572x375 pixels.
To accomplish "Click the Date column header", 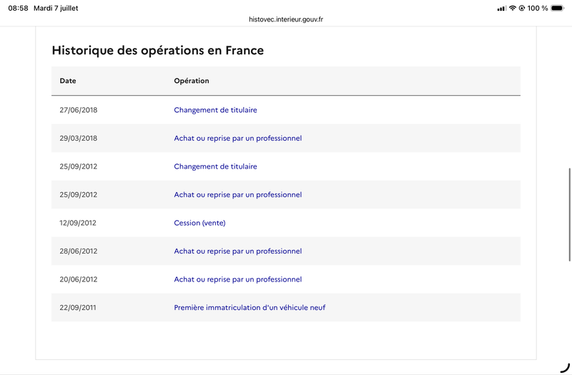I will point(68,81).
